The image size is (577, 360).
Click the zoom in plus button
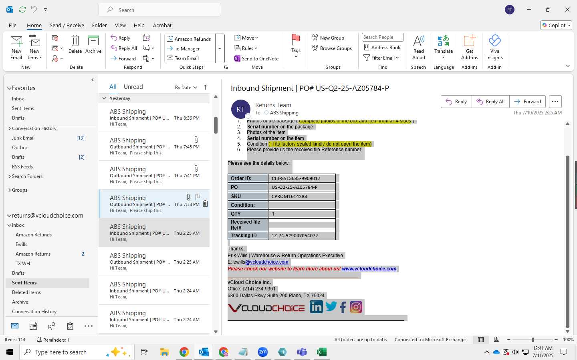(x=556, y=340)
